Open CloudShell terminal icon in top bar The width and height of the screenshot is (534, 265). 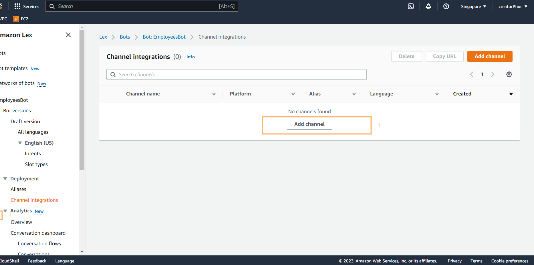pos(411,6)
